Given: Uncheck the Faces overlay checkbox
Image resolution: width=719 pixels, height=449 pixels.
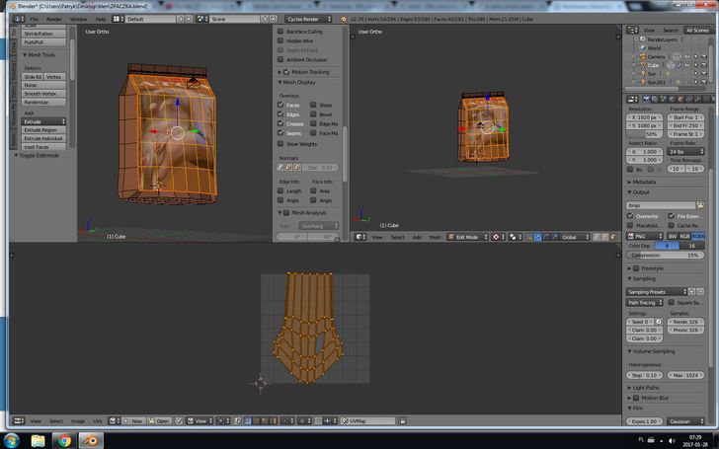Looking at the screenshot, I should click(280, 105).
